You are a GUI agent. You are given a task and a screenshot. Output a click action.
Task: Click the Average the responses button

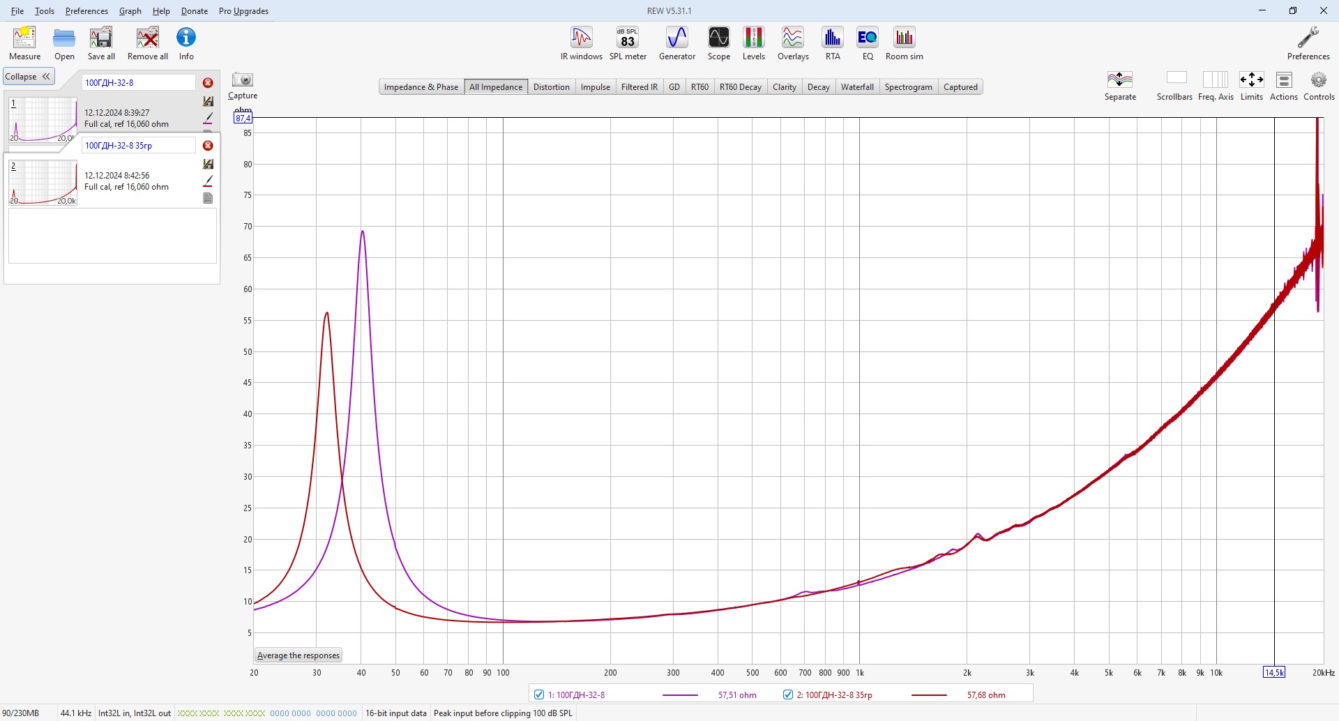[x=298, y=655]
